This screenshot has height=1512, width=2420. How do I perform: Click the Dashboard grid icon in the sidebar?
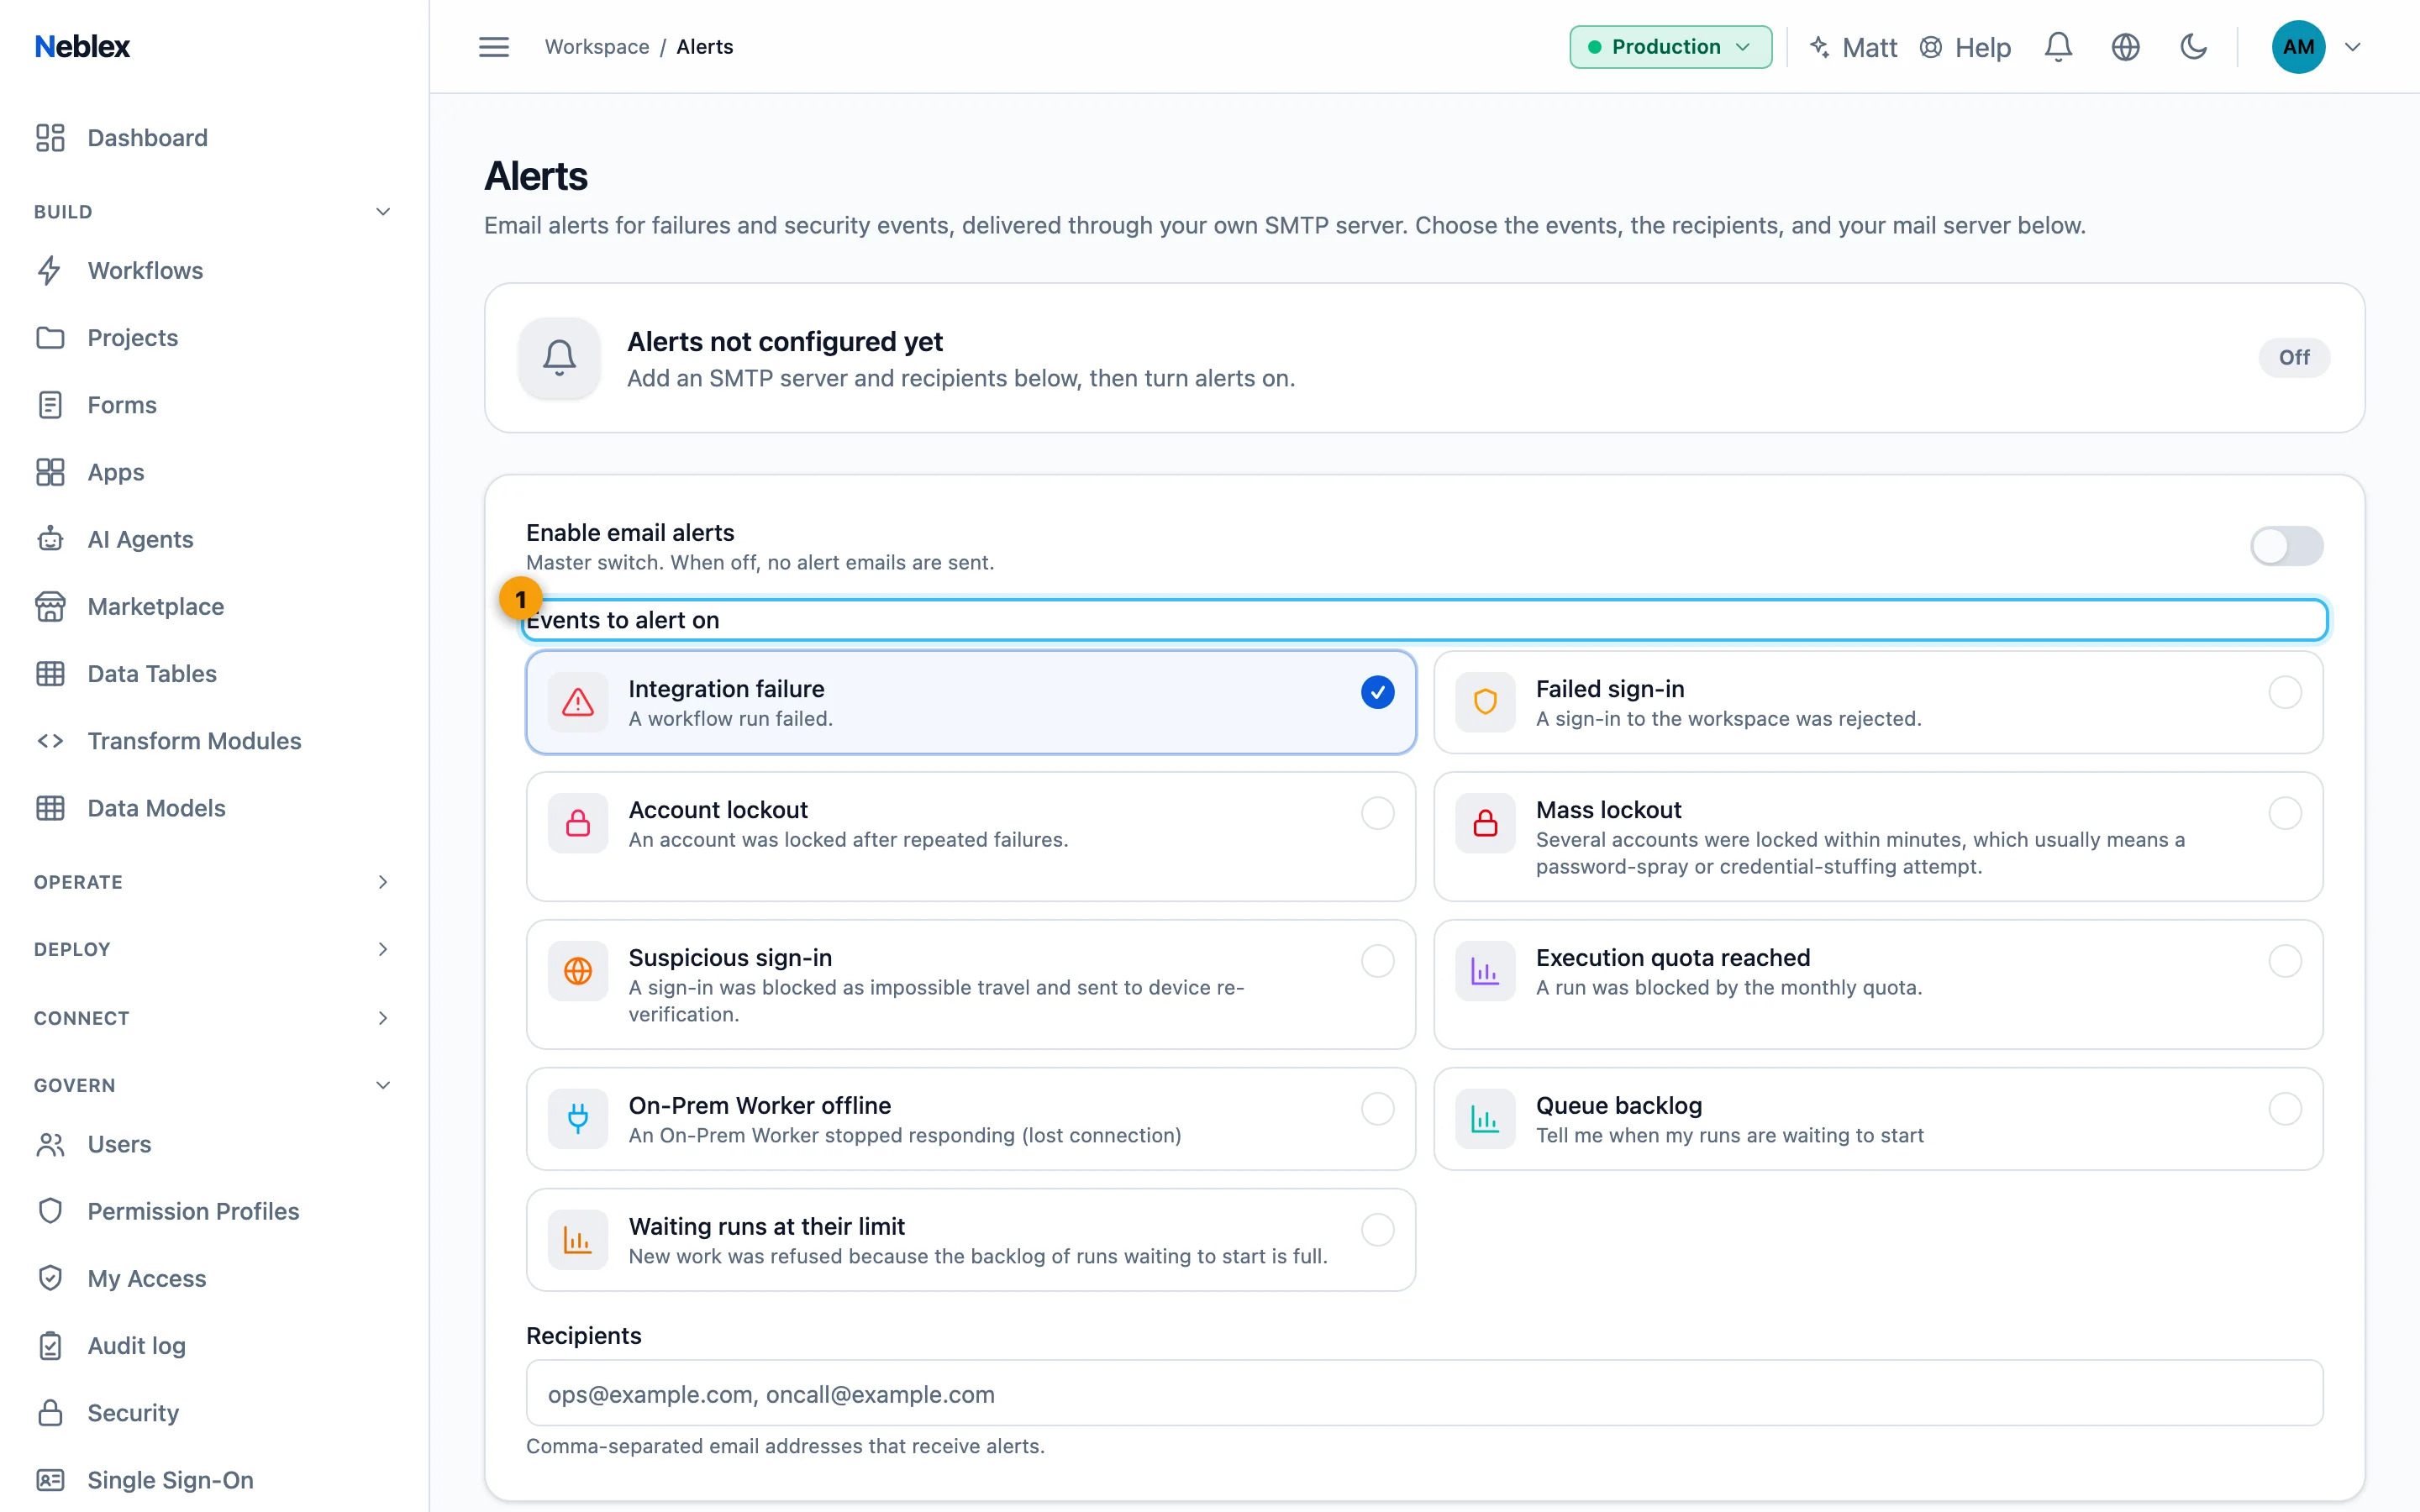[50, 138]
